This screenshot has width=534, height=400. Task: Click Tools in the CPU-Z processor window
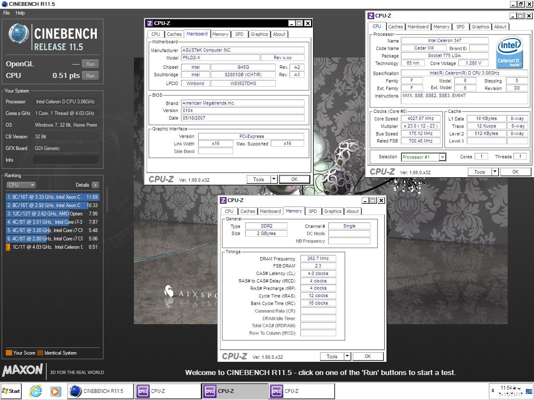pos(480,172)
